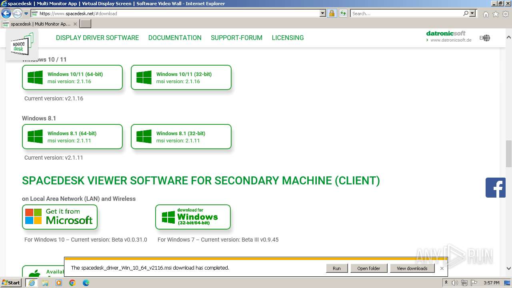512x288 pixels.
Task: Click the volume speaker tray icon
Action: tap(455, 283)
